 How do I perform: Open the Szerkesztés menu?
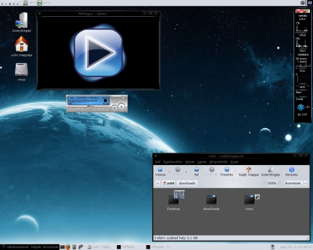tap(173, 162)
